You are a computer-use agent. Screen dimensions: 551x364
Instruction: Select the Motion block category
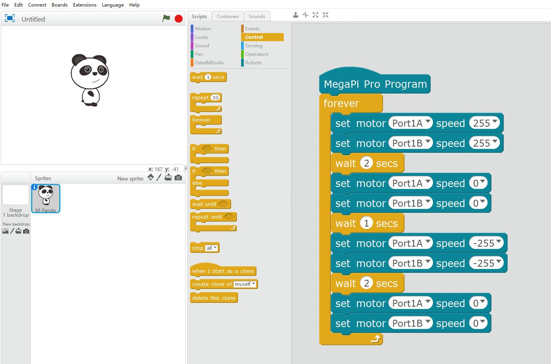pyautogui.click(x=203, y=28)
